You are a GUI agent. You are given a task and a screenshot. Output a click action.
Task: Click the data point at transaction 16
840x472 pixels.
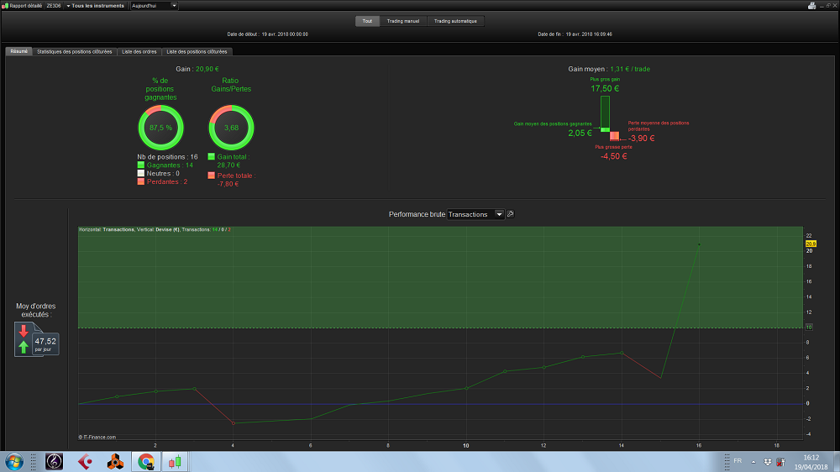coord(699,244)
